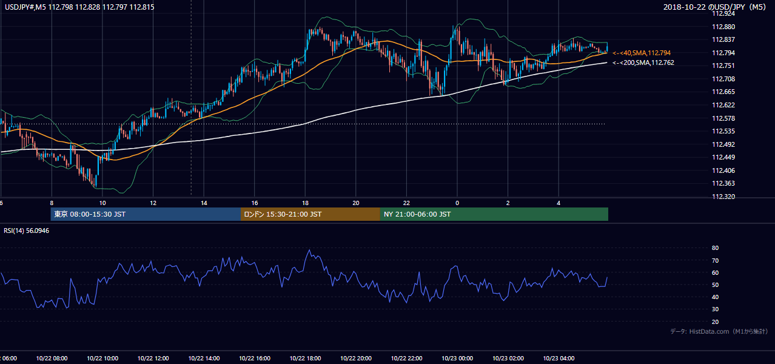The width and height of the screenshot is (775, 364).
Task: Click price axis label 112.751
Action: pos(723,66)
